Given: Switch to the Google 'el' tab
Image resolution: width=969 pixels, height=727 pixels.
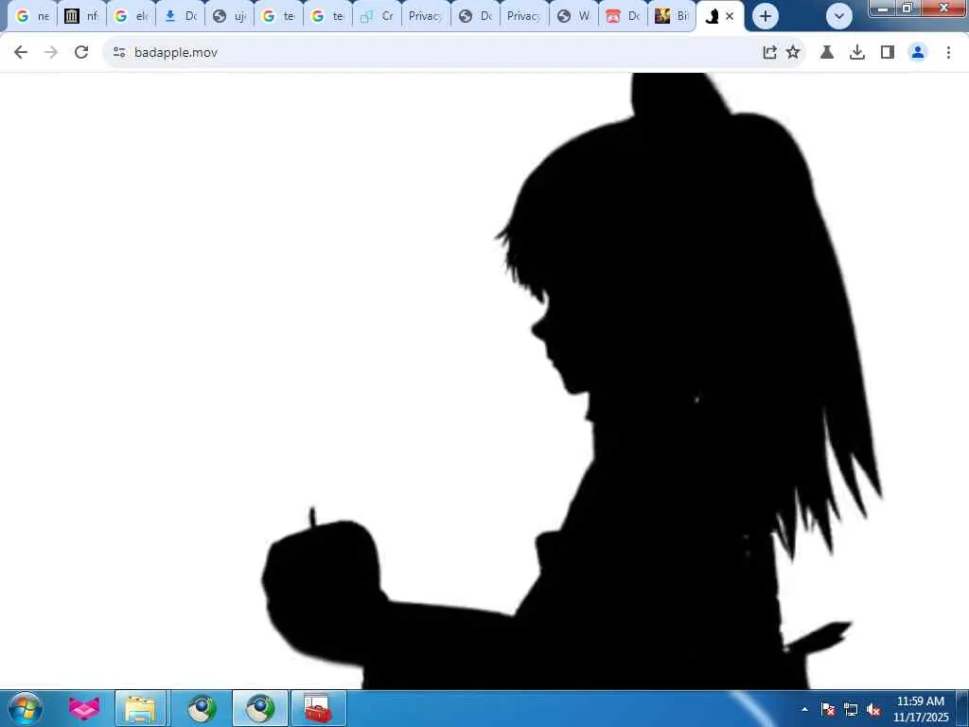Looking at the screenshot, I should (131, 16).
